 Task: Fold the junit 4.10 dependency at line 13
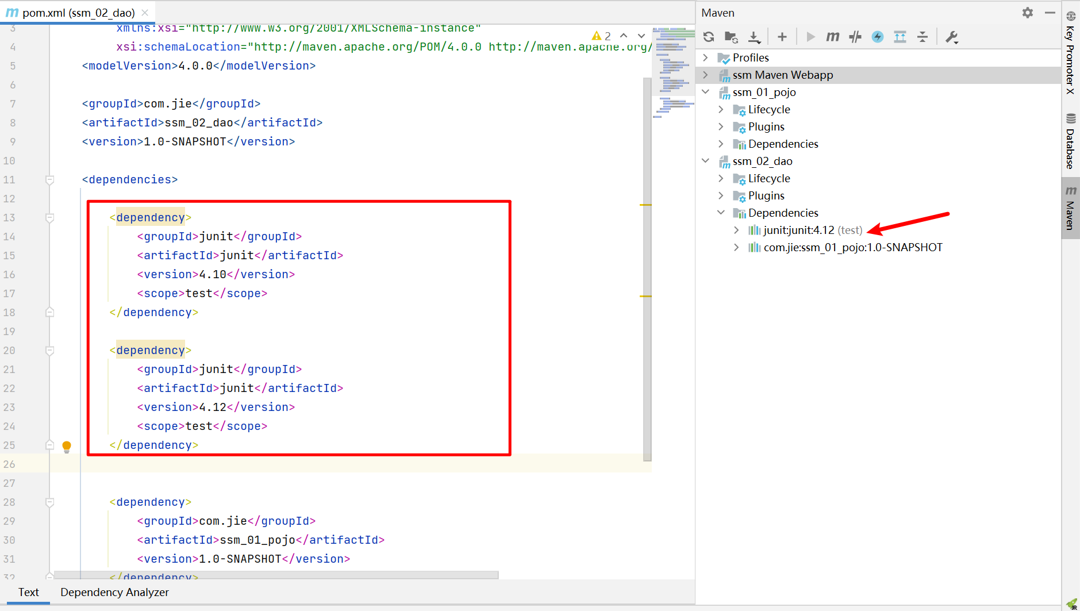coord(50,218)
